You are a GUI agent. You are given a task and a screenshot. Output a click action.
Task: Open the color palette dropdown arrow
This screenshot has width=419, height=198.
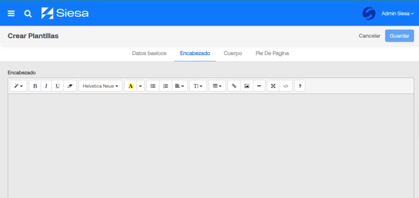[x=141, y=86]
